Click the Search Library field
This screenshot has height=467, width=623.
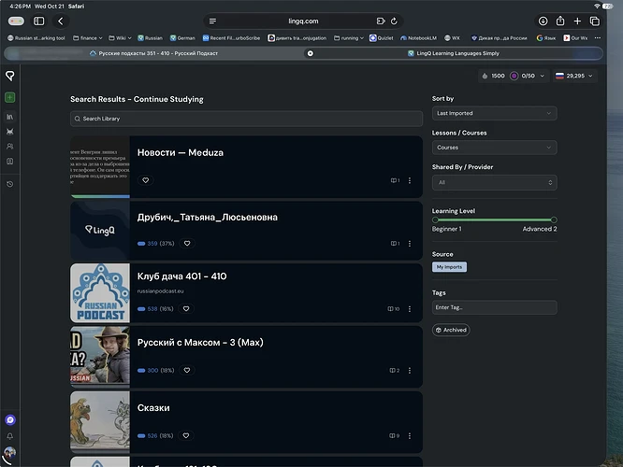246,119
